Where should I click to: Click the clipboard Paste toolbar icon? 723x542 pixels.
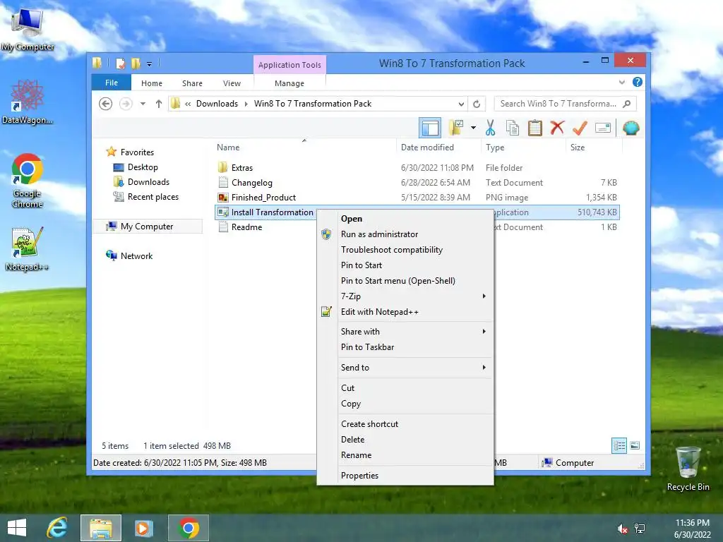pyautogui.click(x=535, y=128)
